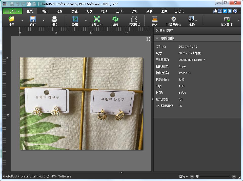Switch to the Effects (特效) tab
Screen dimensions: 243x181
tap(104, 11)
